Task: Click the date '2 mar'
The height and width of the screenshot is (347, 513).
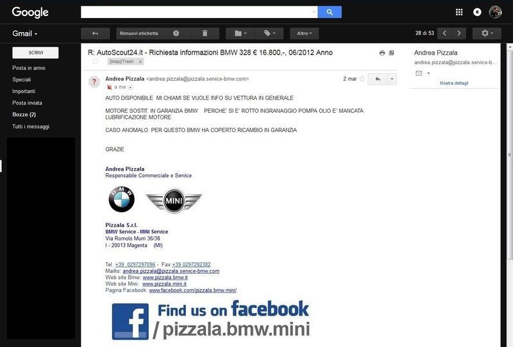Action: (x=349, y=78)
